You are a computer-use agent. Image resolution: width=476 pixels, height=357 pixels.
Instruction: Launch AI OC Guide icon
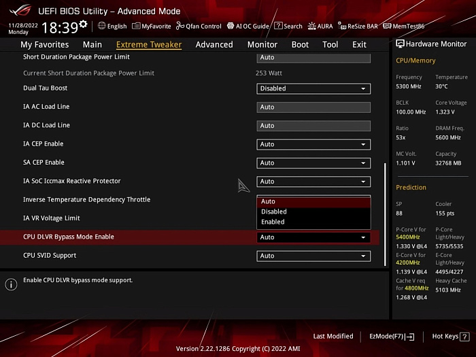231,26
